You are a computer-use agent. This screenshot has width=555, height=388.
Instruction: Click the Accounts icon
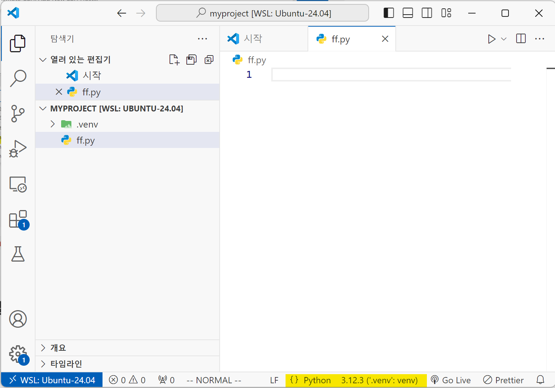click(18, 319)
